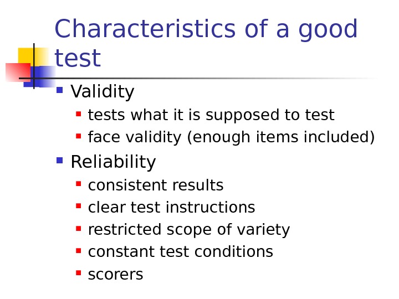Select the 'face validity (enough items included)' line
Image resolution: width=399 pixels, height=299 pixels.
[x=231, y=137]
